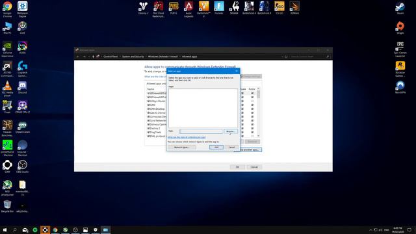Refresh the Control Panel address bar
This screenshot has height=234, width=416.
[x=286, y=57]
